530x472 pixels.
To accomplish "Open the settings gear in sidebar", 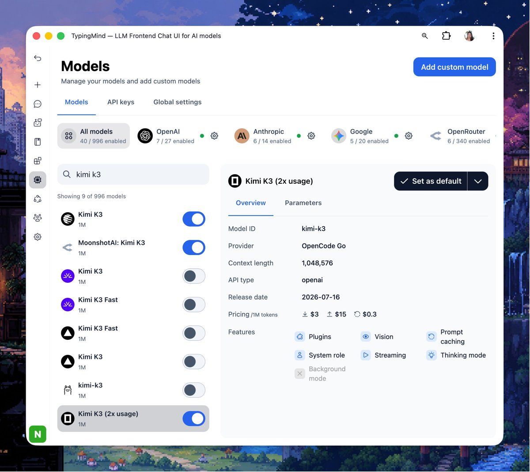I will 38,237.
